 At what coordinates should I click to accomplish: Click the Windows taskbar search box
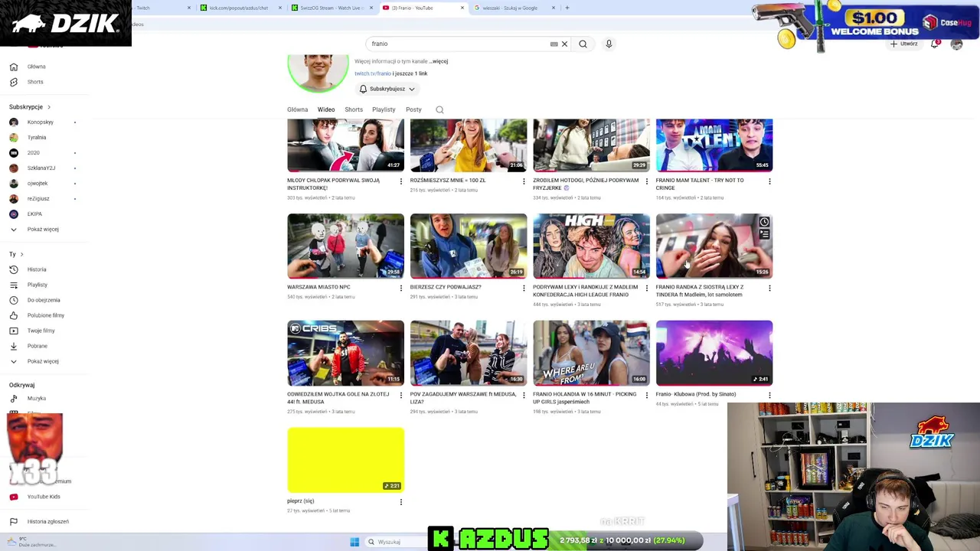pyautogui.click(x=394, y=542)
